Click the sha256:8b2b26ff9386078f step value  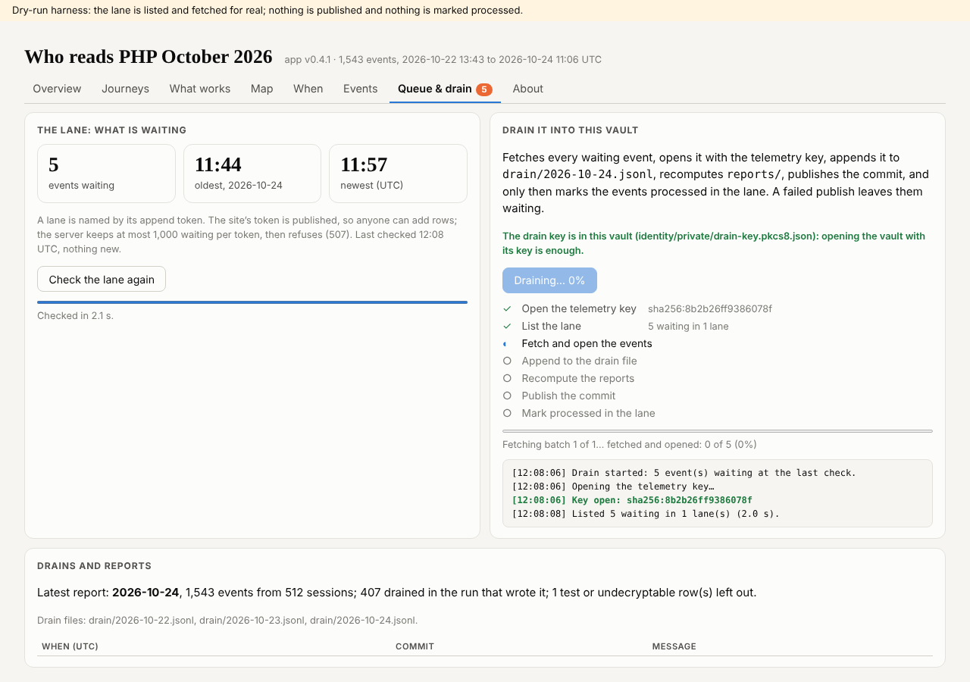tap(710, 309)
